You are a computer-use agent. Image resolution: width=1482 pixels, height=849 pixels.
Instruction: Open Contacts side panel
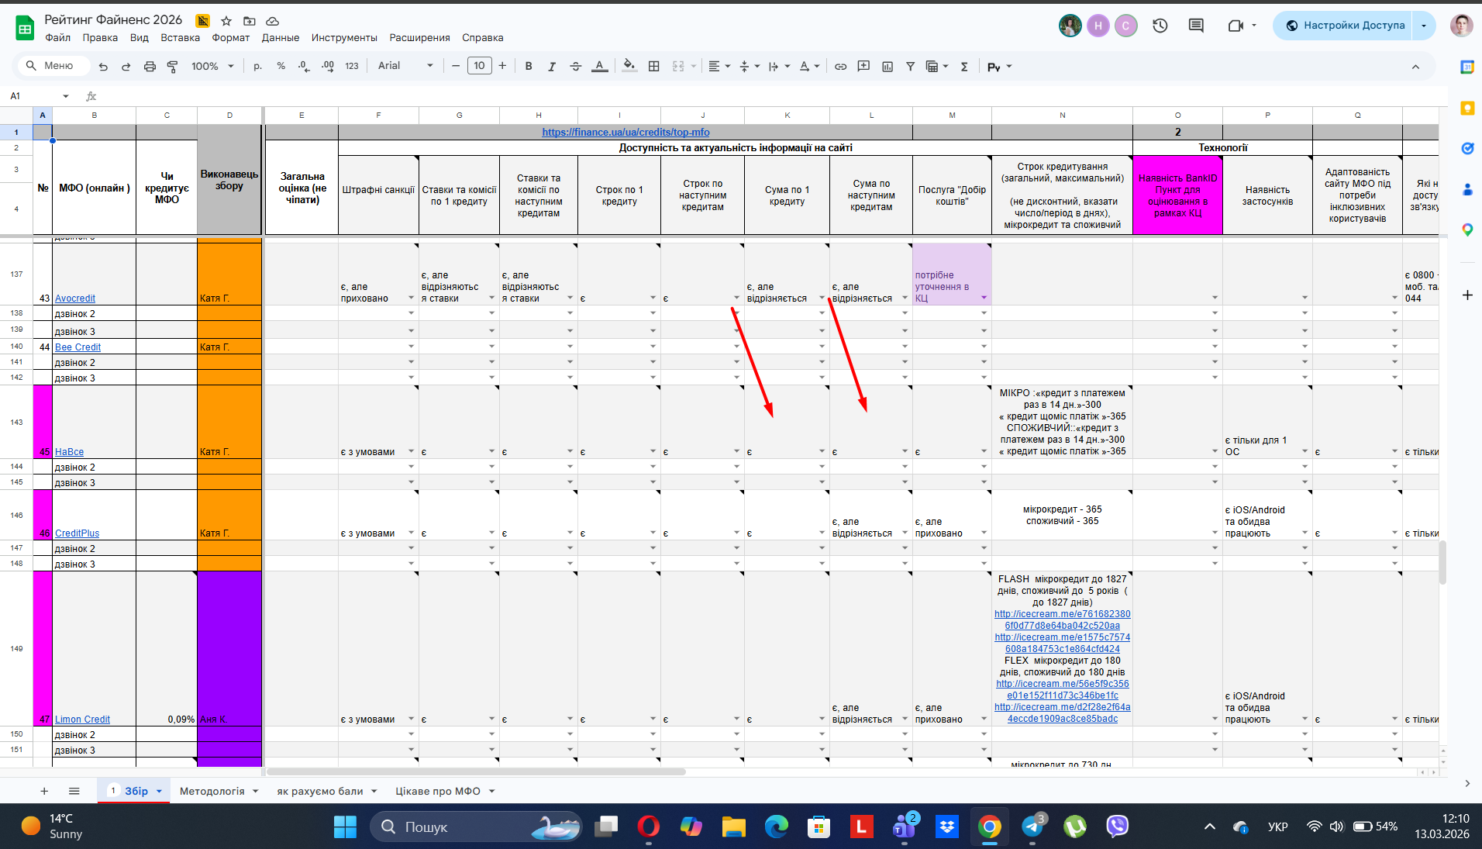coord(1467,189)
